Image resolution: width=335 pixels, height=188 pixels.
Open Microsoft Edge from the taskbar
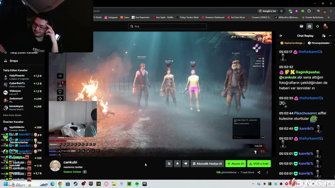tap(52, 184)
